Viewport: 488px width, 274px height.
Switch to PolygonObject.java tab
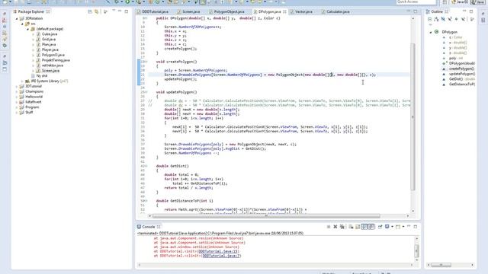coord(229,11)
